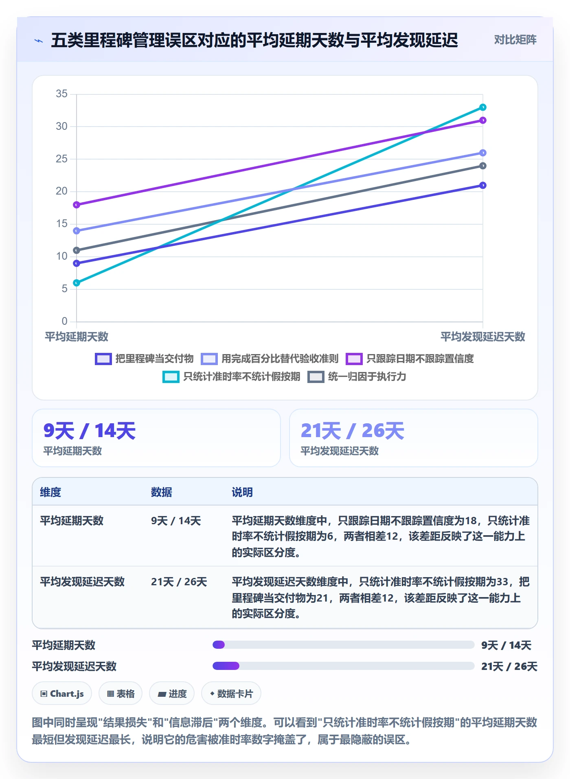Viewport: 570px width, 779px height.
Task: Click the chart title heading text
Action: click(x=254, y=40)
